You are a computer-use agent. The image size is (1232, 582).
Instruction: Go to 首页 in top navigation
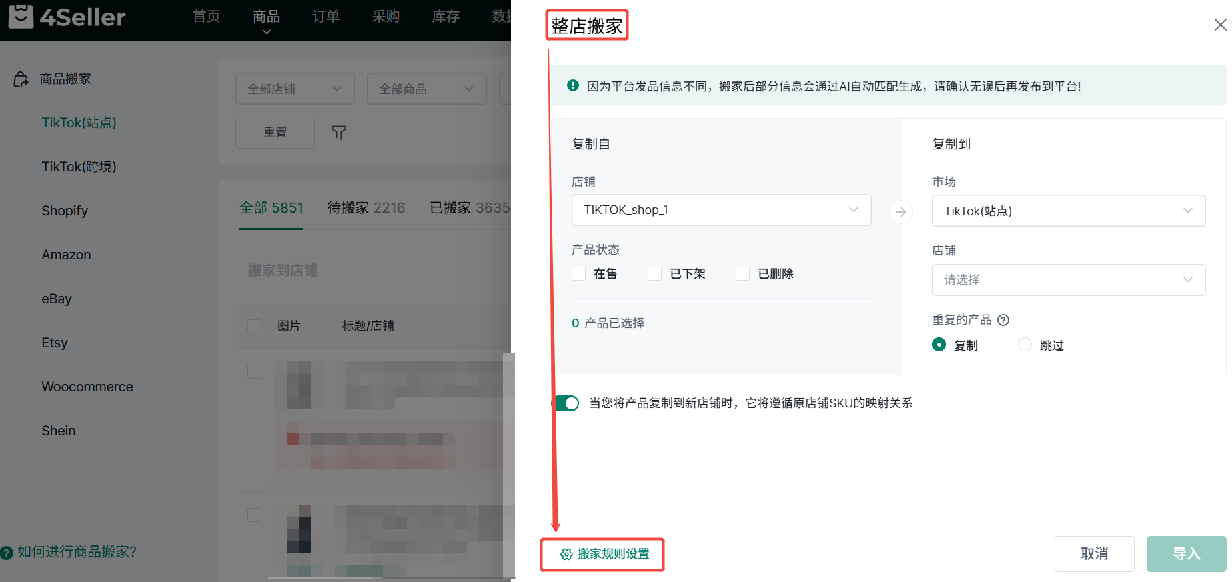206,16
